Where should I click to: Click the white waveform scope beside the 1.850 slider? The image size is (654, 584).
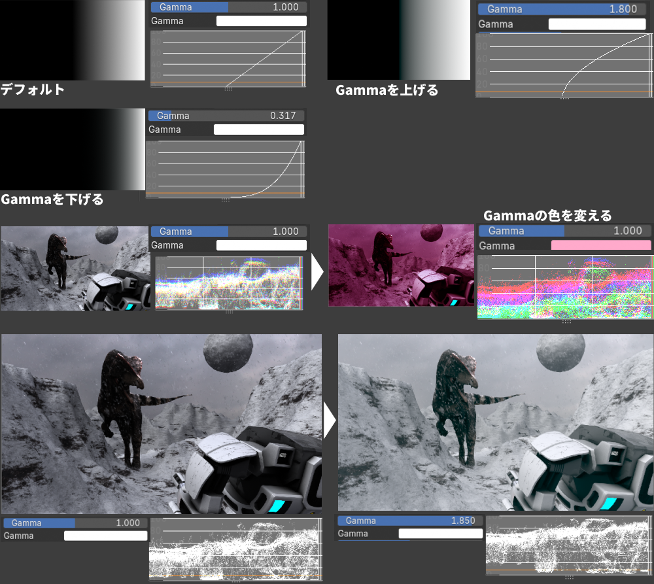point(569,546)
